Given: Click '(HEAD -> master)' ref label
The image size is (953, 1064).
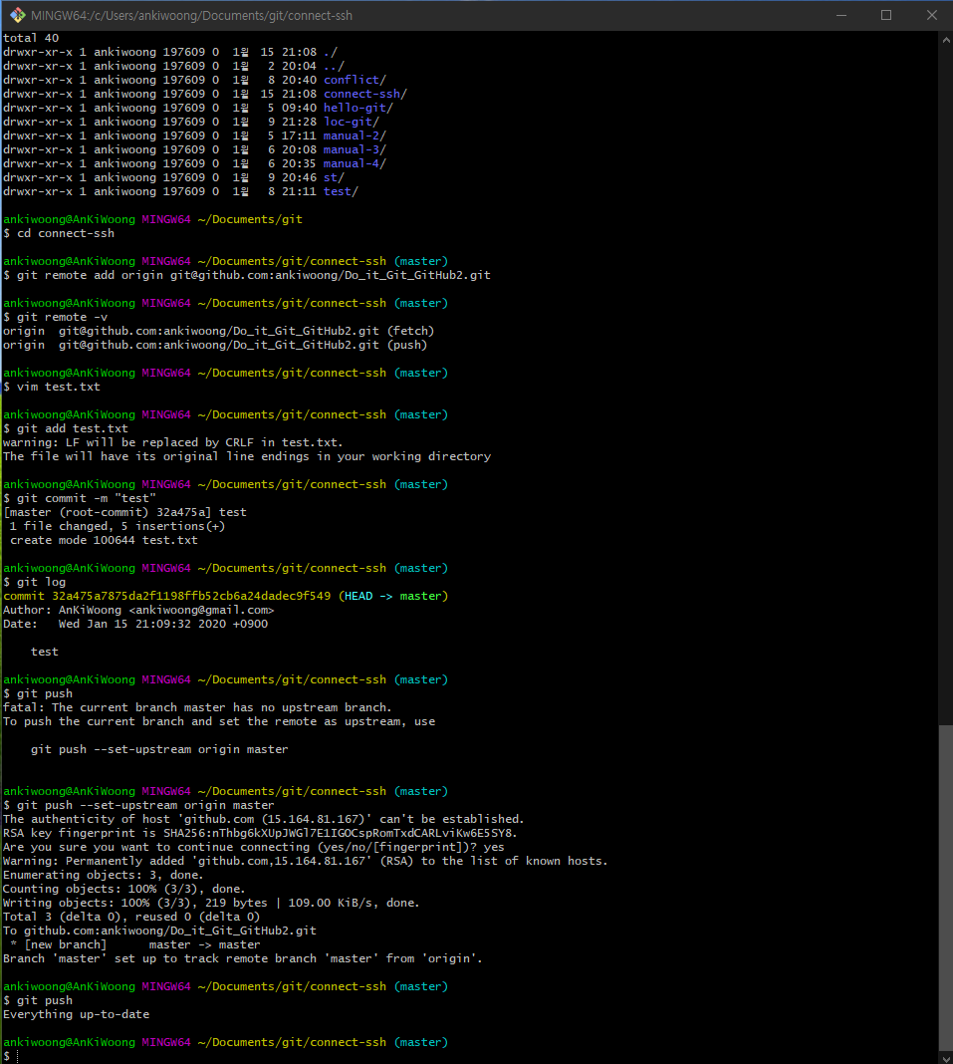Looking at the screenshot, I should point(393,596).
